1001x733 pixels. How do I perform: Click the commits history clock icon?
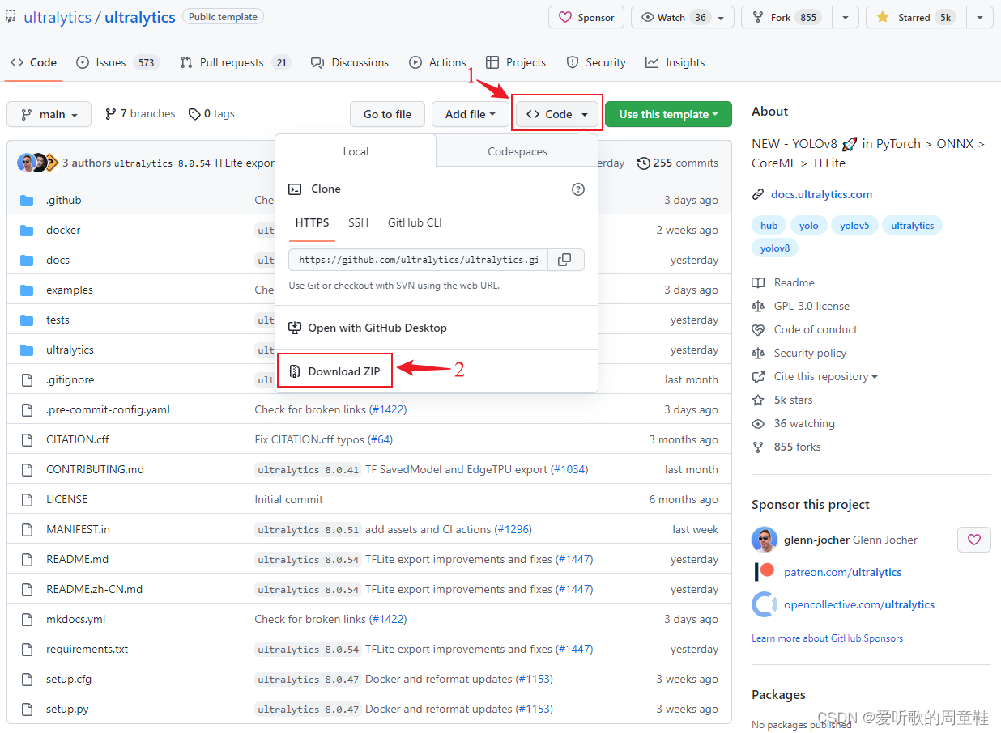(x=644, y=163)
